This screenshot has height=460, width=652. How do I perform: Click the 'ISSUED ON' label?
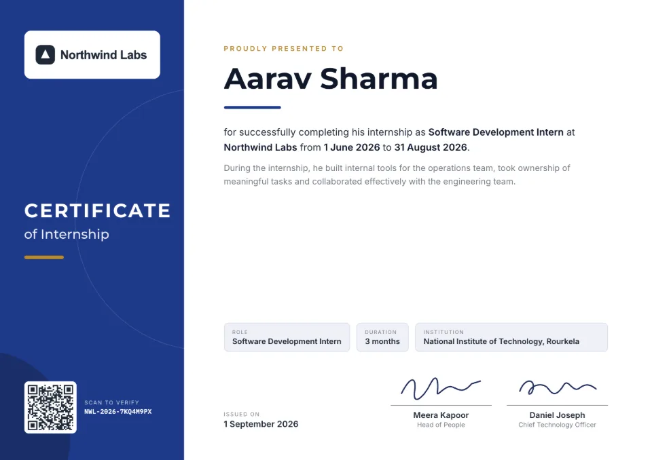(x=242, y=414)
